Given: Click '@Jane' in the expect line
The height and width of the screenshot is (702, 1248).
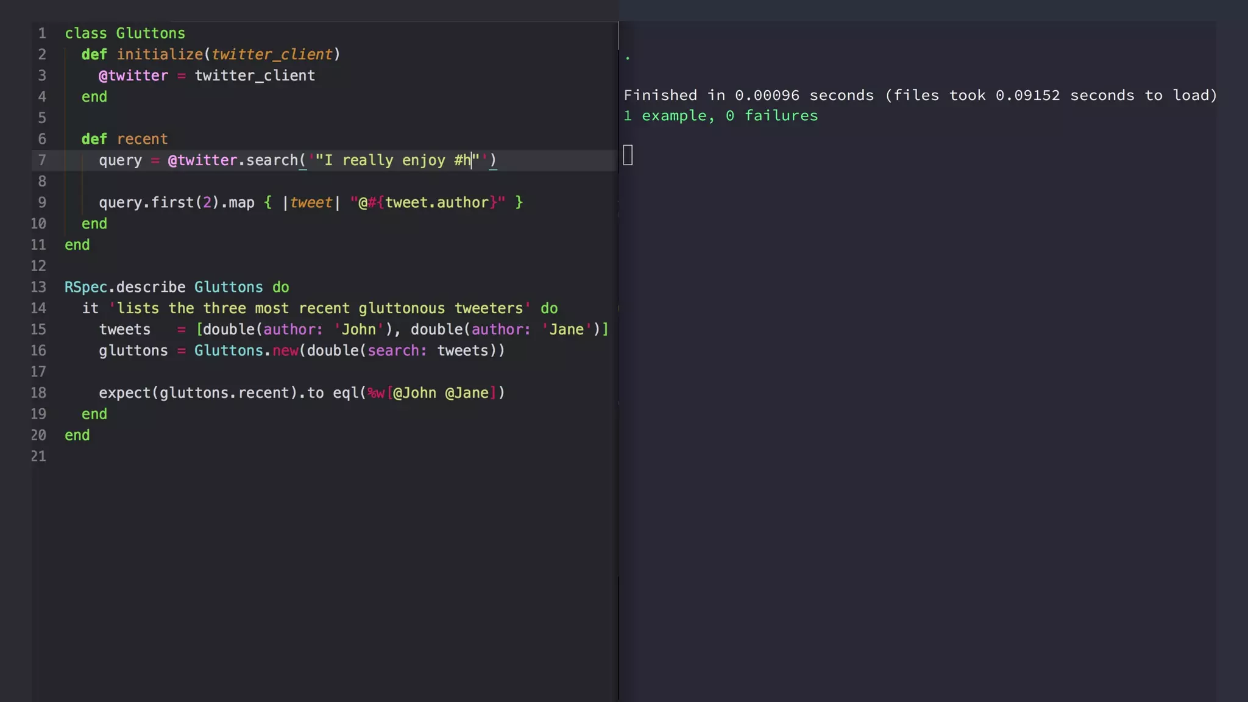Looking at the screenshot, I should tap(467, 393).
